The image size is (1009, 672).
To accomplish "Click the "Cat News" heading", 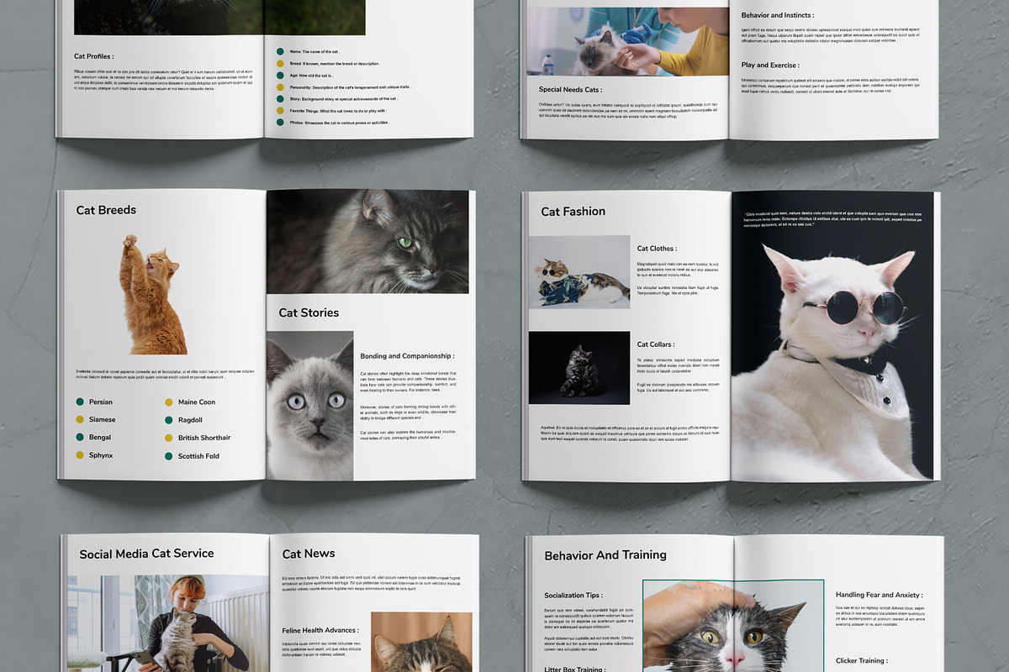I will [309, 554].
